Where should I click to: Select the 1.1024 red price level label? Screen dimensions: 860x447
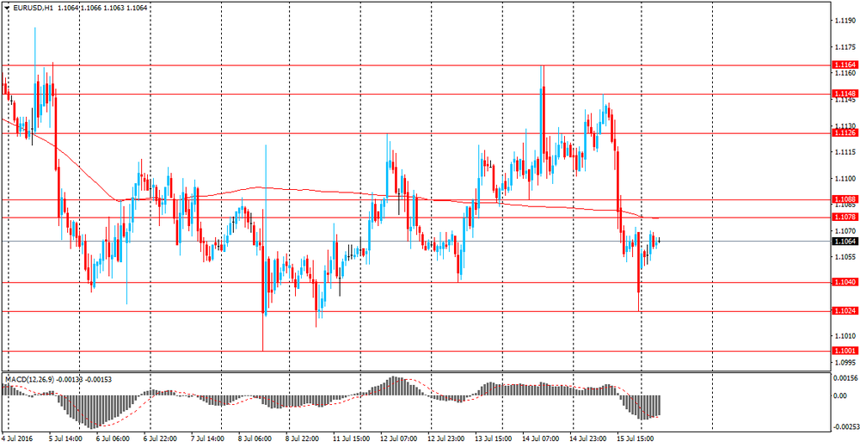tap(845, 311)
